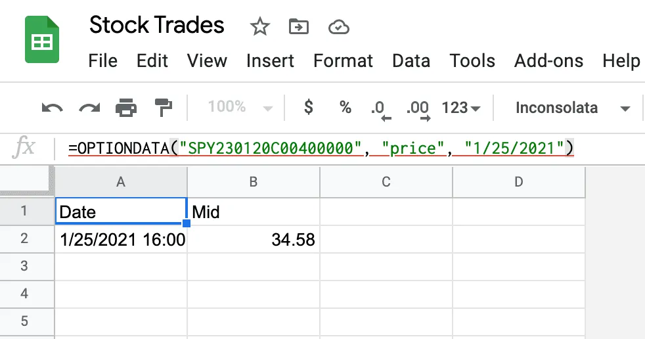Check the cloud save status icon
Image resolution: width=645 pixels, height=339 pixels.
338,28
